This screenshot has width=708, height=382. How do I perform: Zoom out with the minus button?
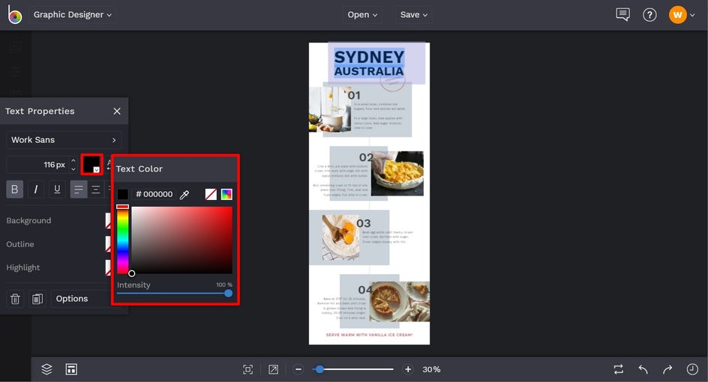click(x=298, y=369)
